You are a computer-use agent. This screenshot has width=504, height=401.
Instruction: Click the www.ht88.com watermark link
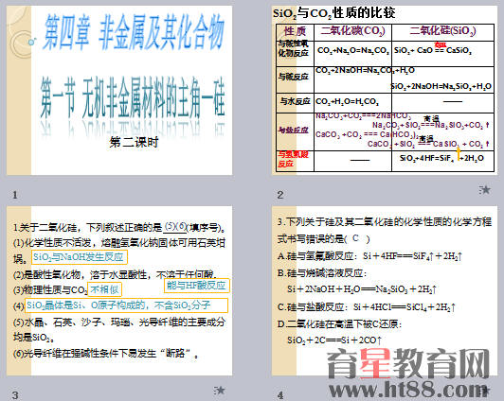408,389
